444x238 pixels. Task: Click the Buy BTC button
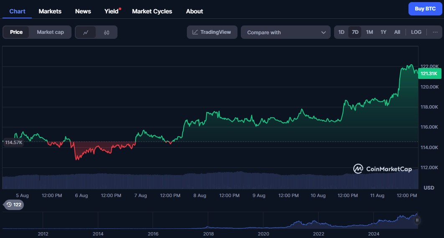[425, 9]
